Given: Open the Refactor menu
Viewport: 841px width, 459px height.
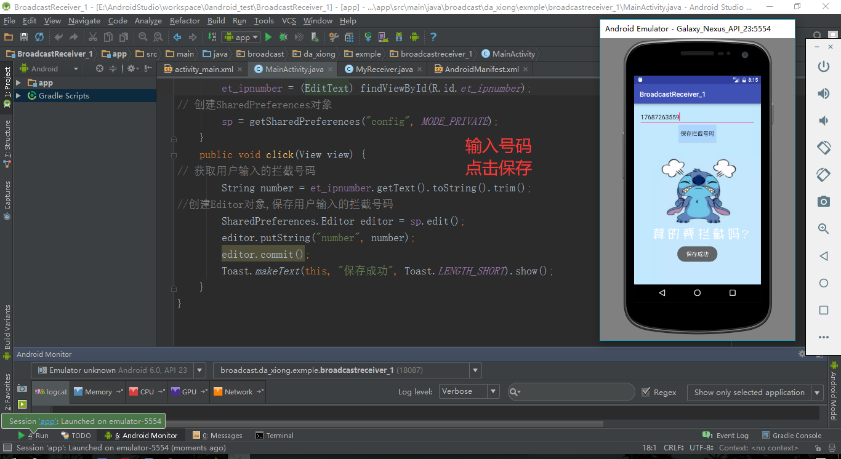Looking at the screenshot, I should [185, 20].
